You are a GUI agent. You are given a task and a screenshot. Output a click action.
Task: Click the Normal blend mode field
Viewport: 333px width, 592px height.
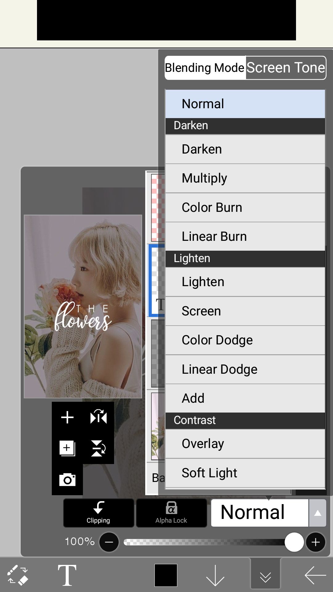(x=260, y=513)
